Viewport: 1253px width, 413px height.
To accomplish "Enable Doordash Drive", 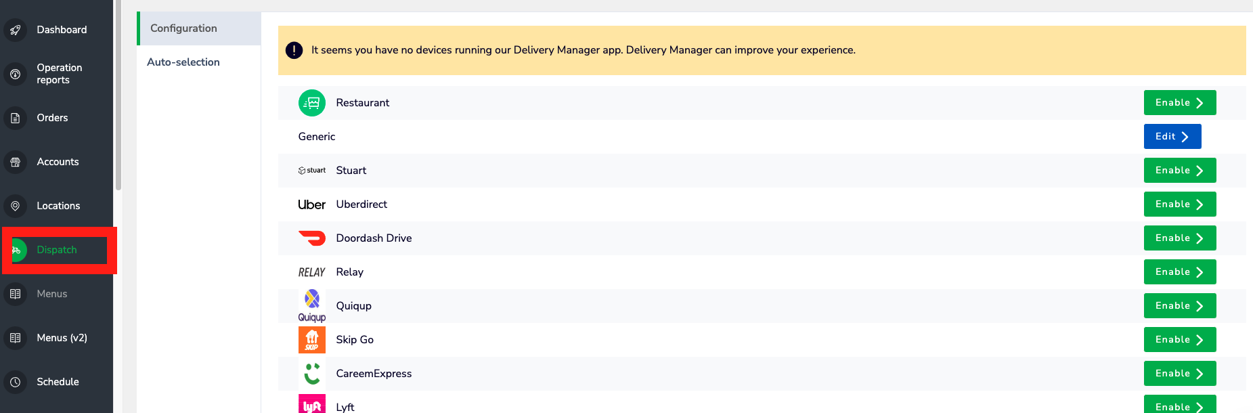I will 1180,238.
